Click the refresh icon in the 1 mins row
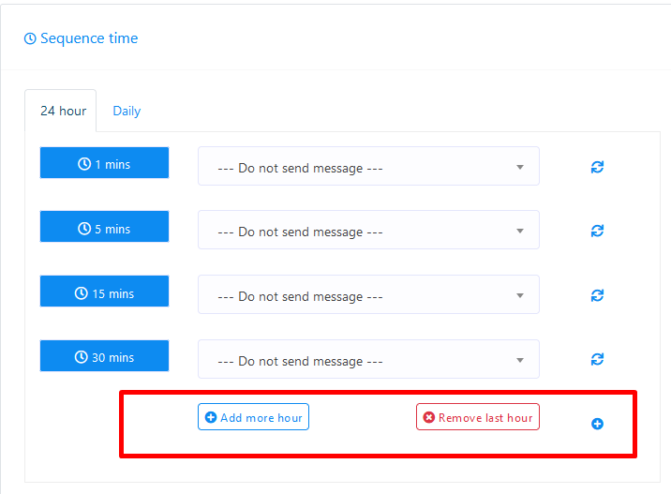 pos(597,167)
